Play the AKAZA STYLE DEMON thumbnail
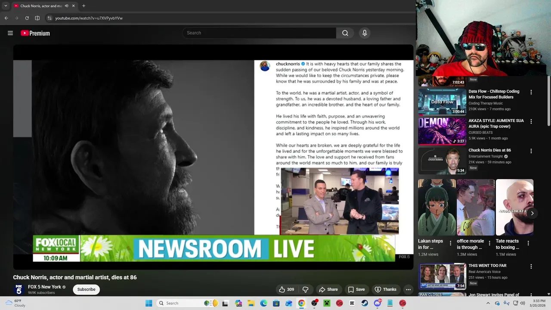 (442, 131)
